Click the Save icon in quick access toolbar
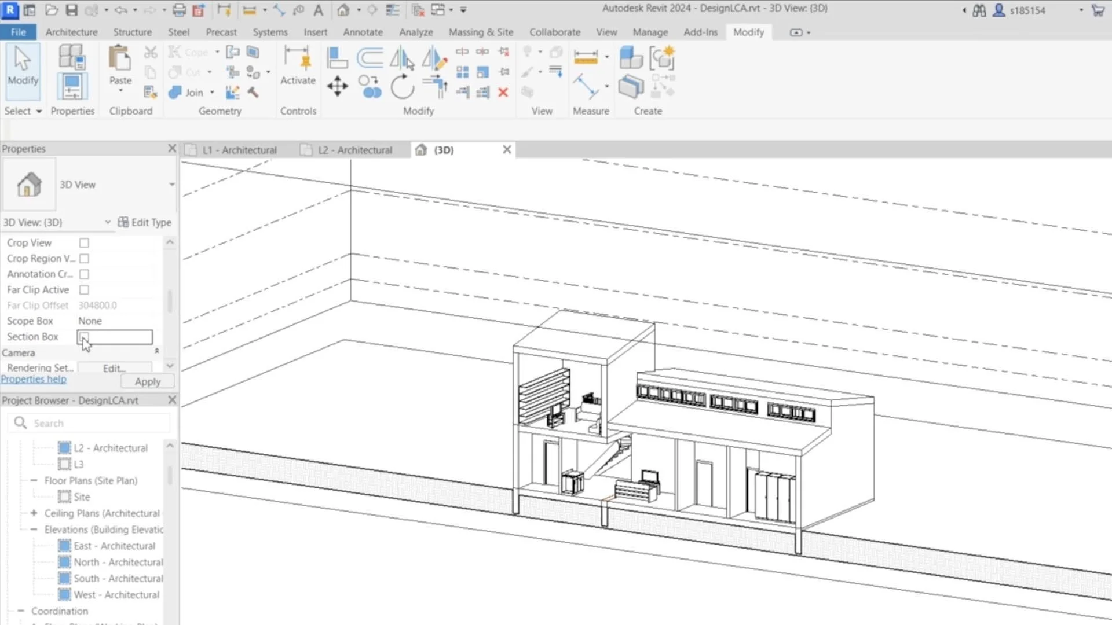Image resolution: width=1112 pixels, height=625 pixels. (x=71, y=10)
